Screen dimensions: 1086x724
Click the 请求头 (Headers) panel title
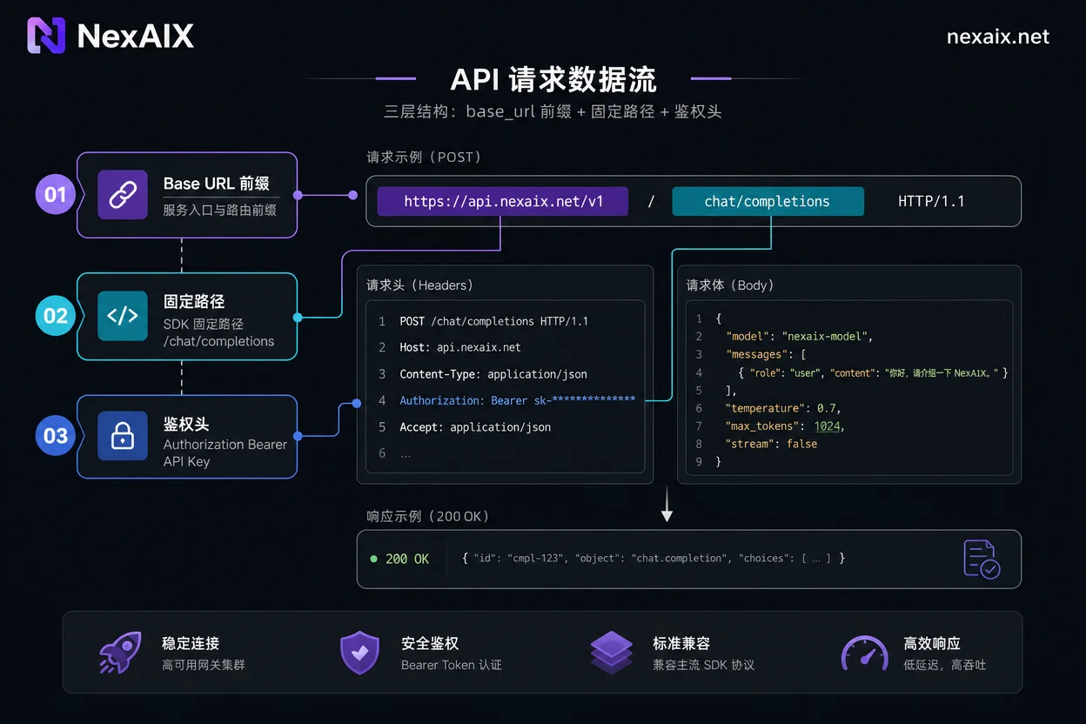click(x=419, y=285)
